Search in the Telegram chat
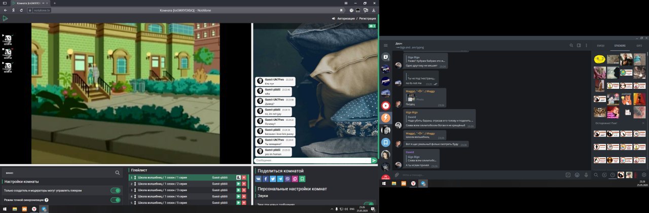This screenshot has height=213, width=649. (570, 45)
